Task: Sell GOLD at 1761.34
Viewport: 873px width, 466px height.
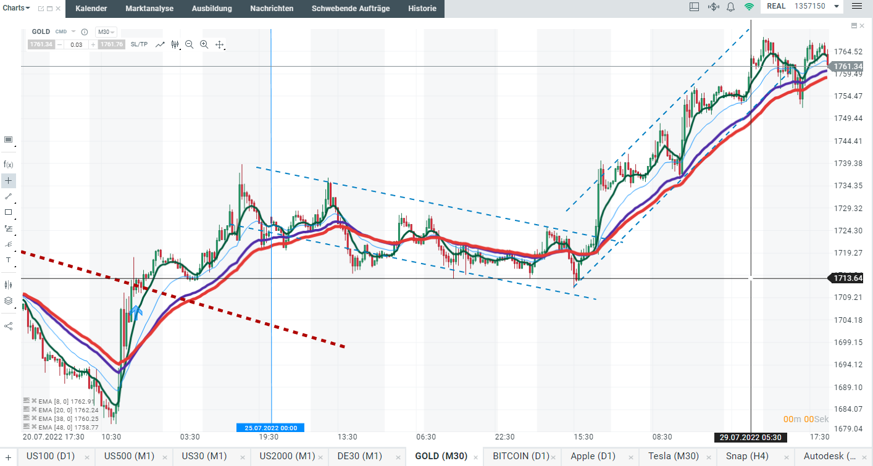Action: pyautogui.click(x=41, y=44)
